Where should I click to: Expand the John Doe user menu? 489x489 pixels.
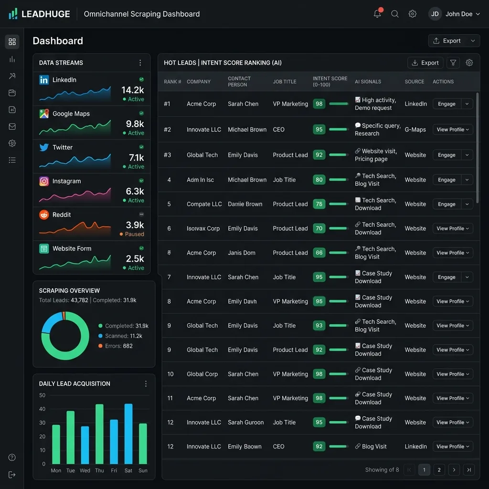pos(478,14)
